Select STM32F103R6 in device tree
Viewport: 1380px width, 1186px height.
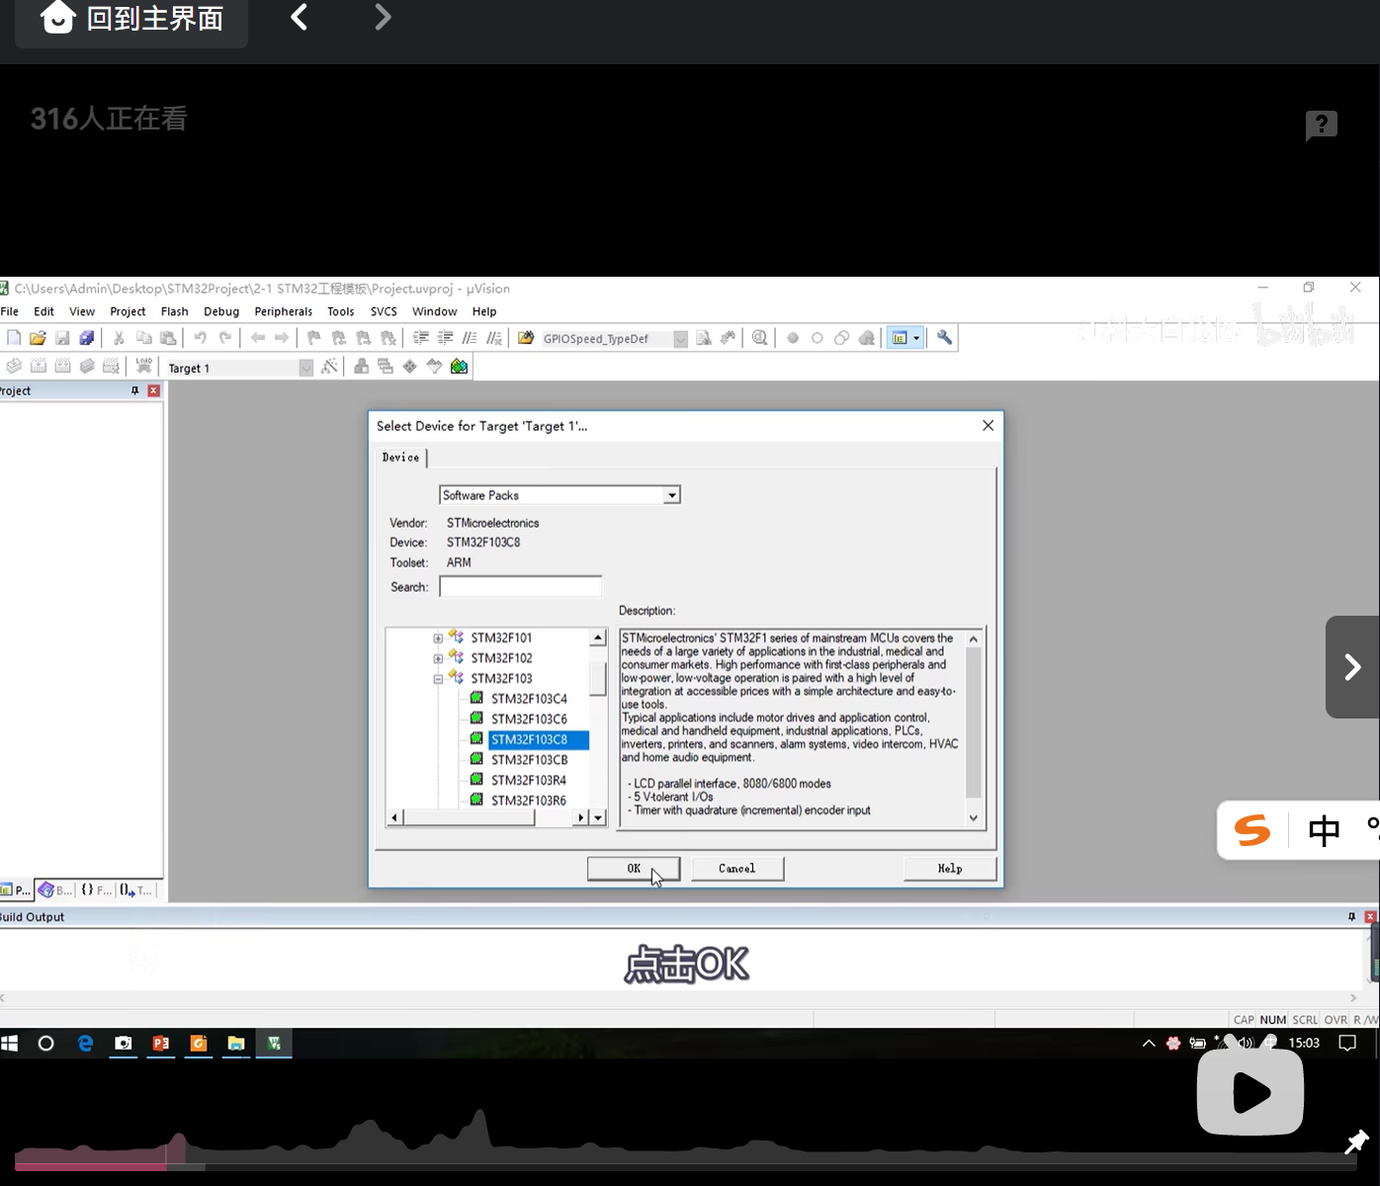(529, 801)
